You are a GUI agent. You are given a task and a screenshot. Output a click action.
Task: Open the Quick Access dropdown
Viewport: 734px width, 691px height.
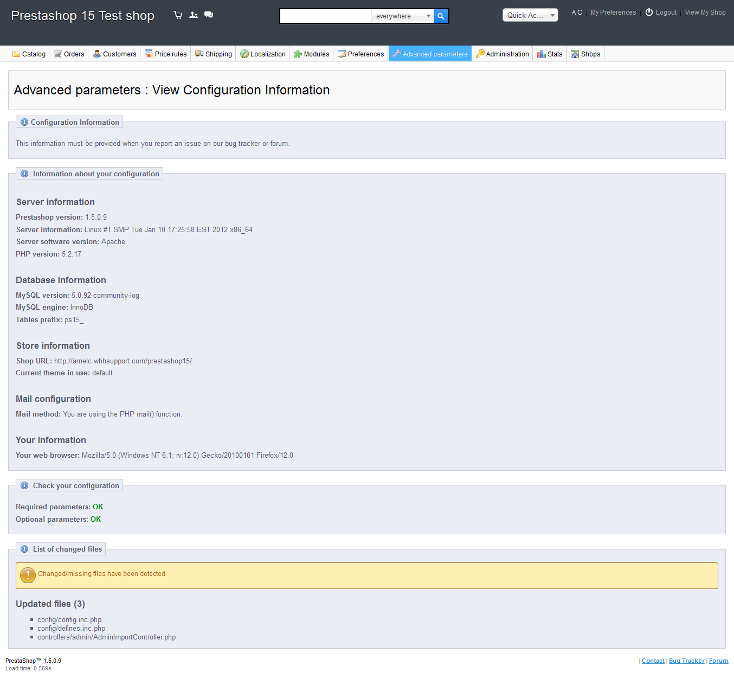[530, 15]
